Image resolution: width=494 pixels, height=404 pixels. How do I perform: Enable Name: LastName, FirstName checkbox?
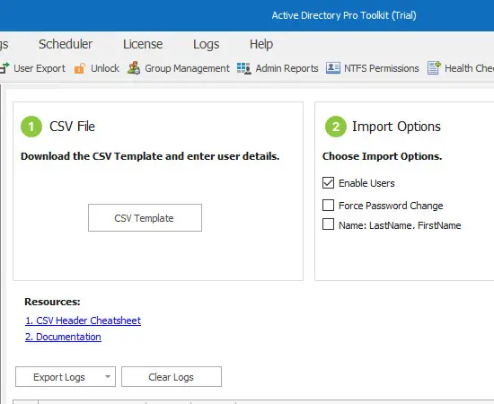[x=328, y=224]
